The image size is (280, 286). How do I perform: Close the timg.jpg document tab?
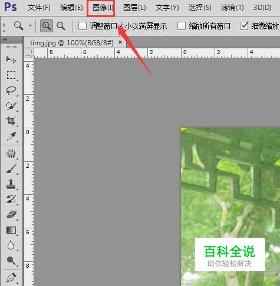[x=120, y=42]
